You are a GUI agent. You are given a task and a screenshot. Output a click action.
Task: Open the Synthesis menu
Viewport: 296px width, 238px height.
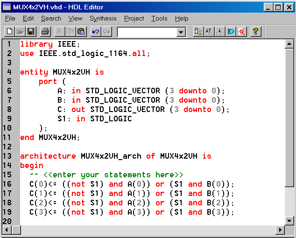point(103,18)
